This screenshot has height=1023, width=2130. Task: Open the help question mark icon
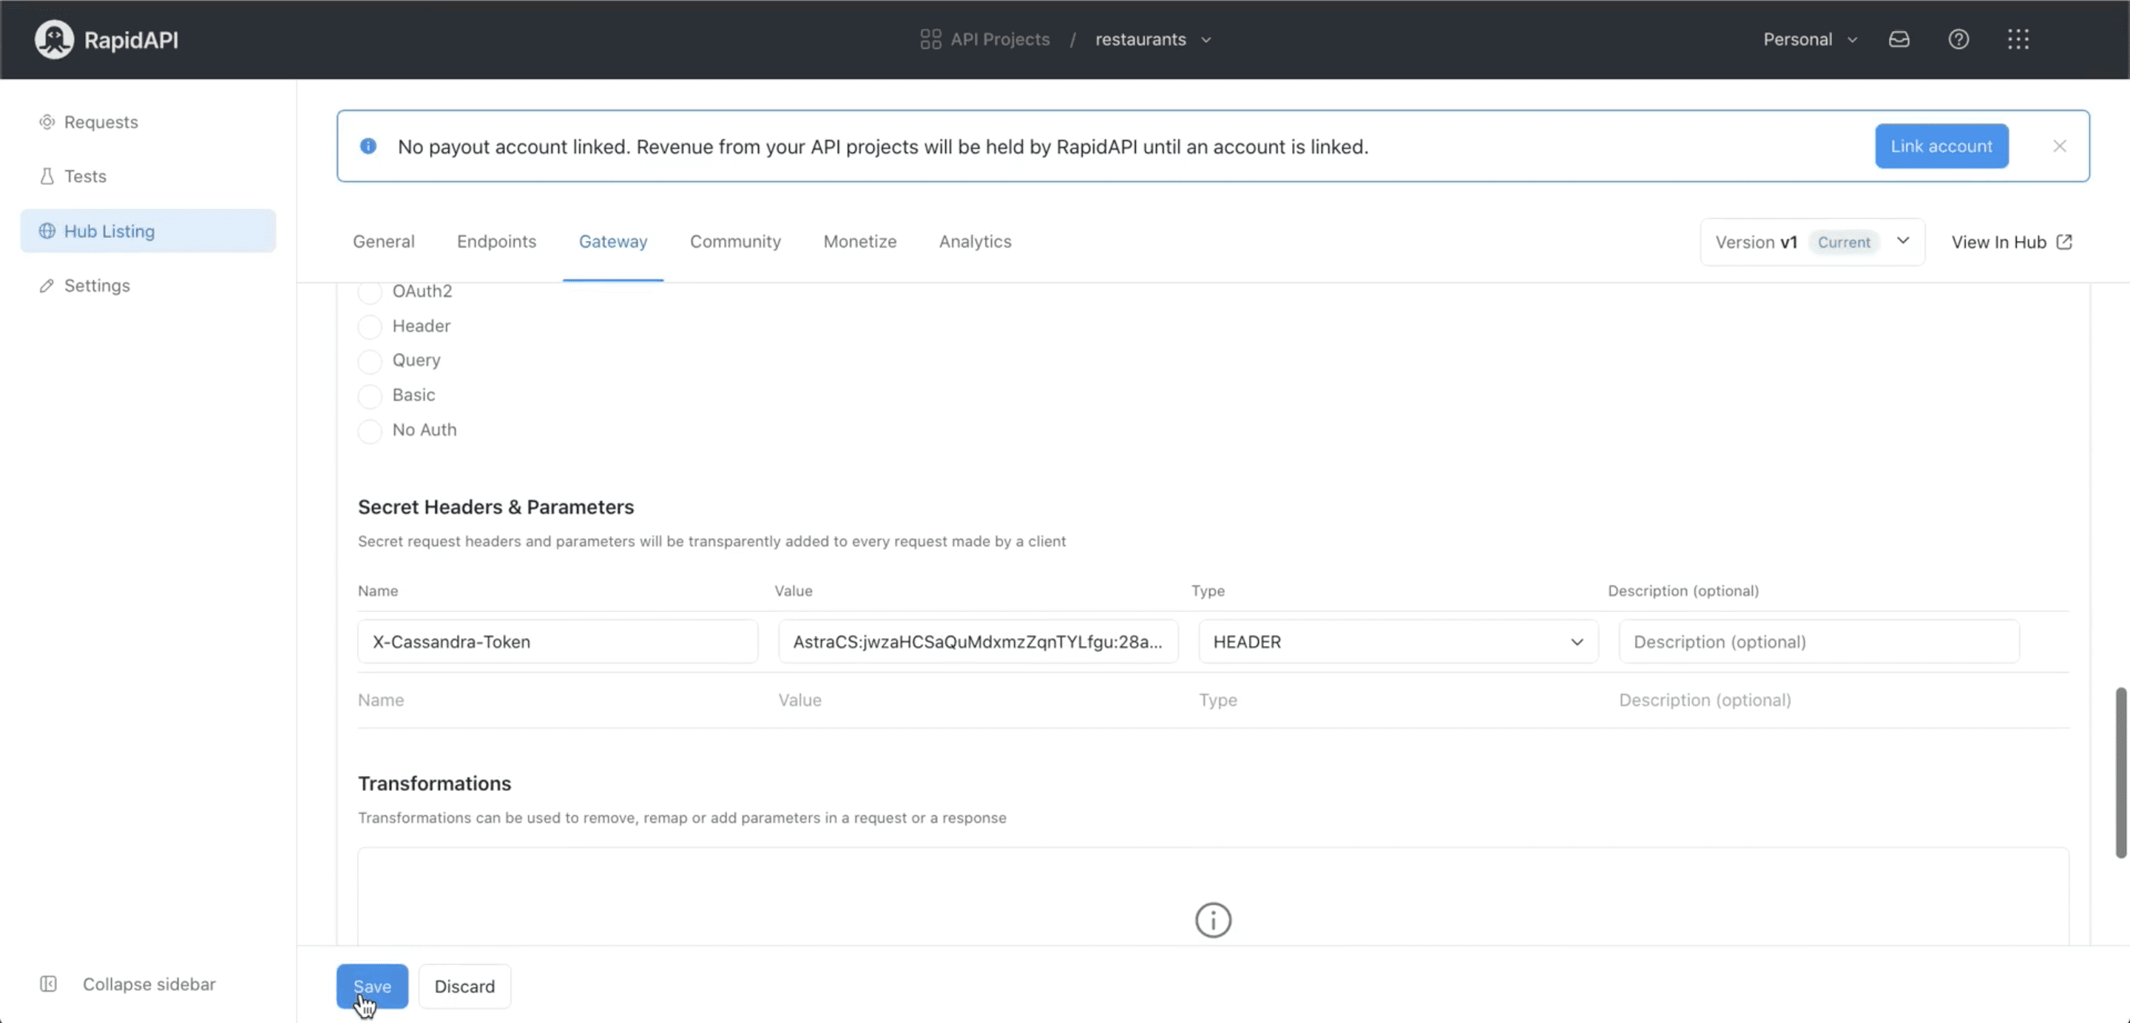[x=1958, y=40]
